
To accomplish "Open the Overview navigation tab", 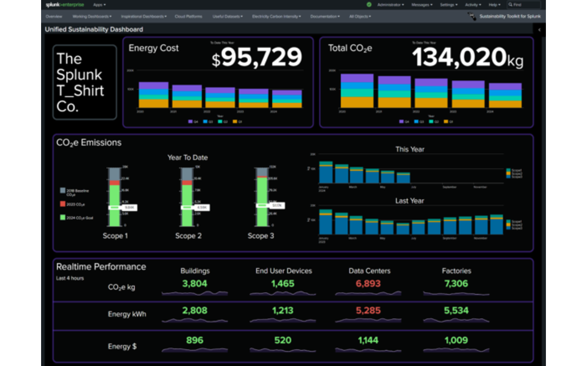I will point(54,16).
